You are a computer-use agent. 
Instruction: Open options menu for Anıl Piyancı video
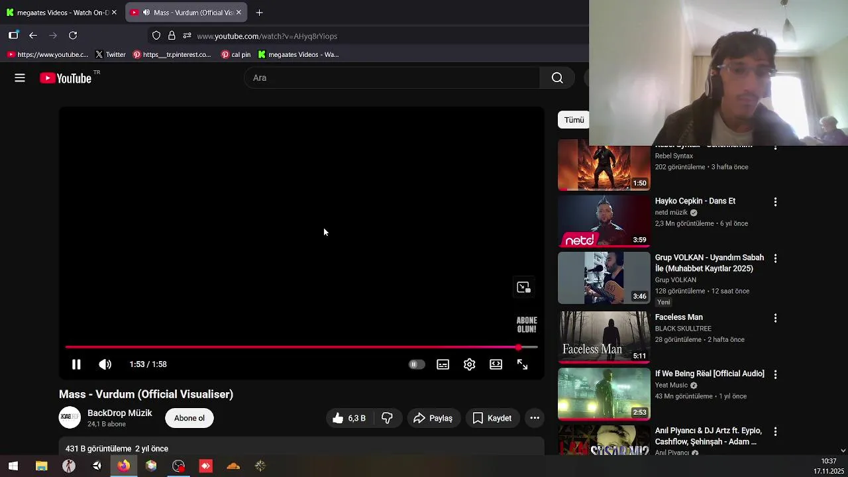tap(775, 431)
